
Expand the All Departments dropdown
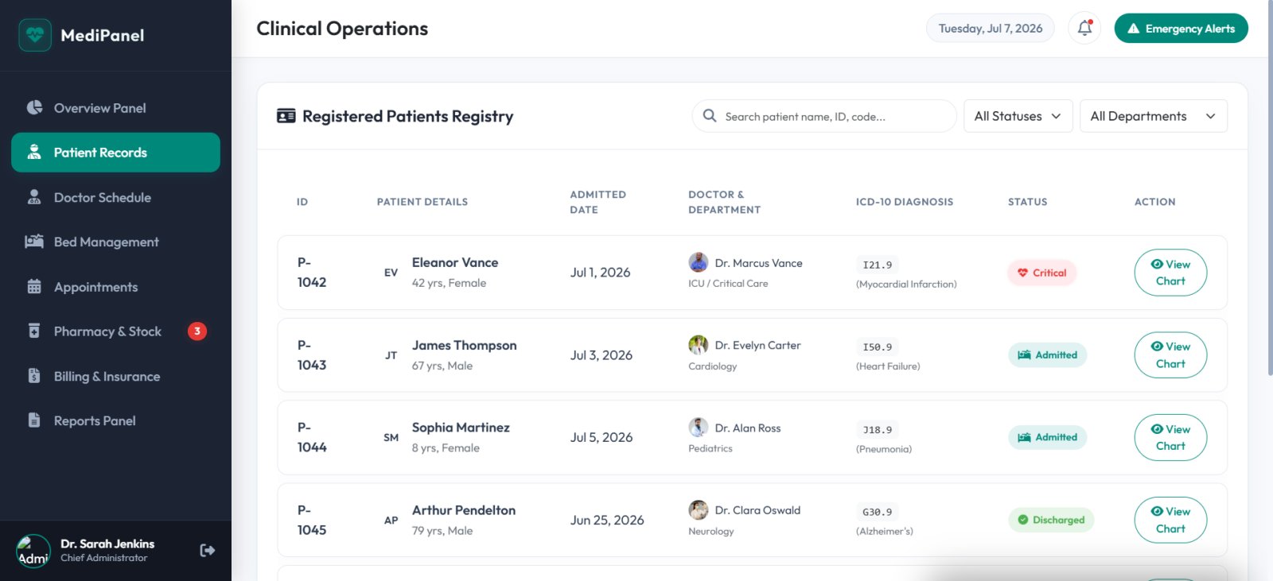(x=1153, y=116)
